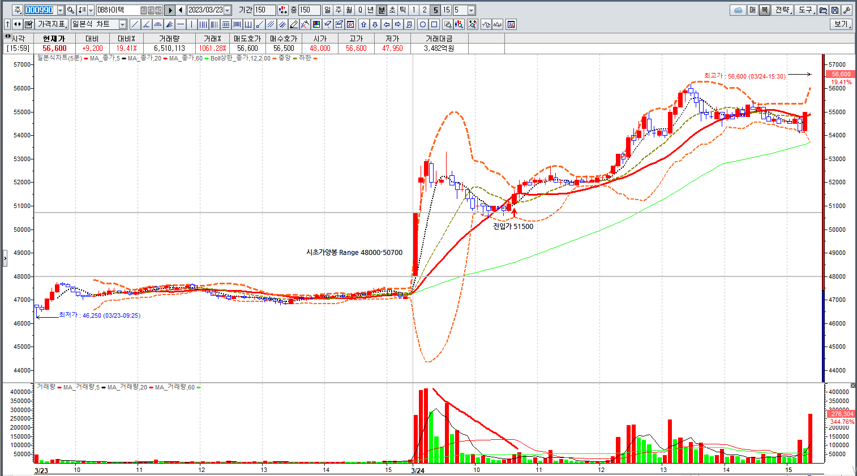The image size is (857, 476).
Task: Click the 기간 period input field 150
Action: point(264,10)
